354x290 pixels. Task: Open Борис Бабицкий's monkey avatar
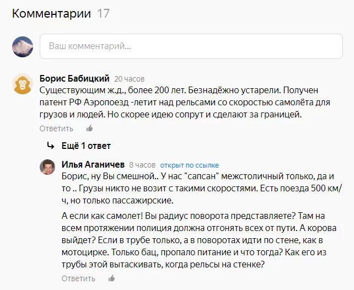click(23, 83)
